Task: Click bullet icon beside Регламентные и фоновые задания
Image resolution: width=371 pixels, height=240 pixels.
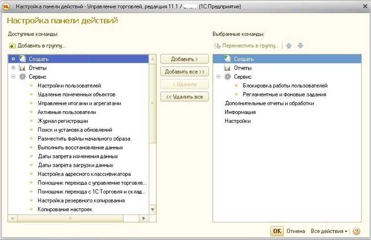Action: click(236, 94)
